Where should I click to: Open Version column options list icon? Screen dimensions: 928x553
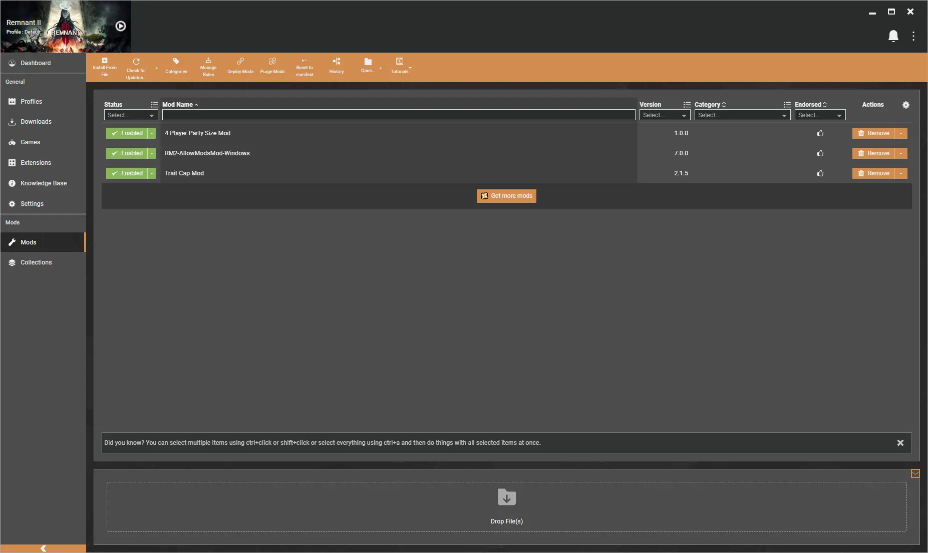click(687, 105)
